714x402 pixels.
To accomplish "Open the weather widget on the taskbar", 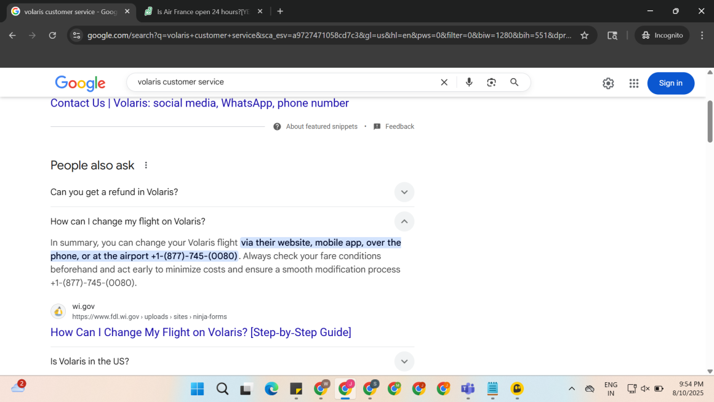I will (18, 387).
